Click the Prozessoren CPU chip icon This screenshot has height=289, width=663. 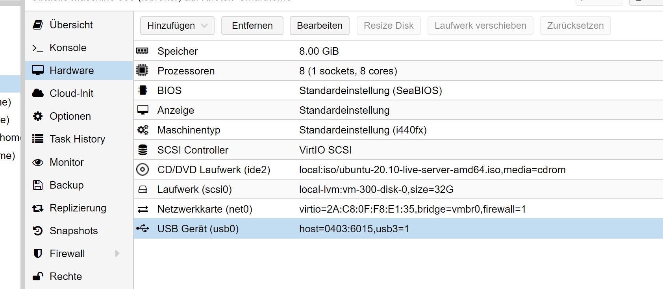pos(142,70)
